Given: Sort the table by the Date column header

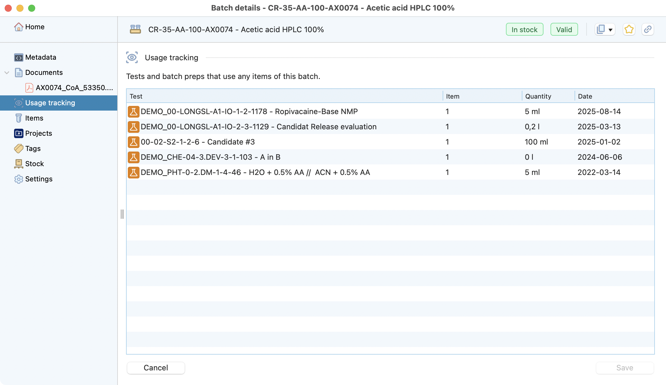Looking at the screenshot, I should coord(585,96).
